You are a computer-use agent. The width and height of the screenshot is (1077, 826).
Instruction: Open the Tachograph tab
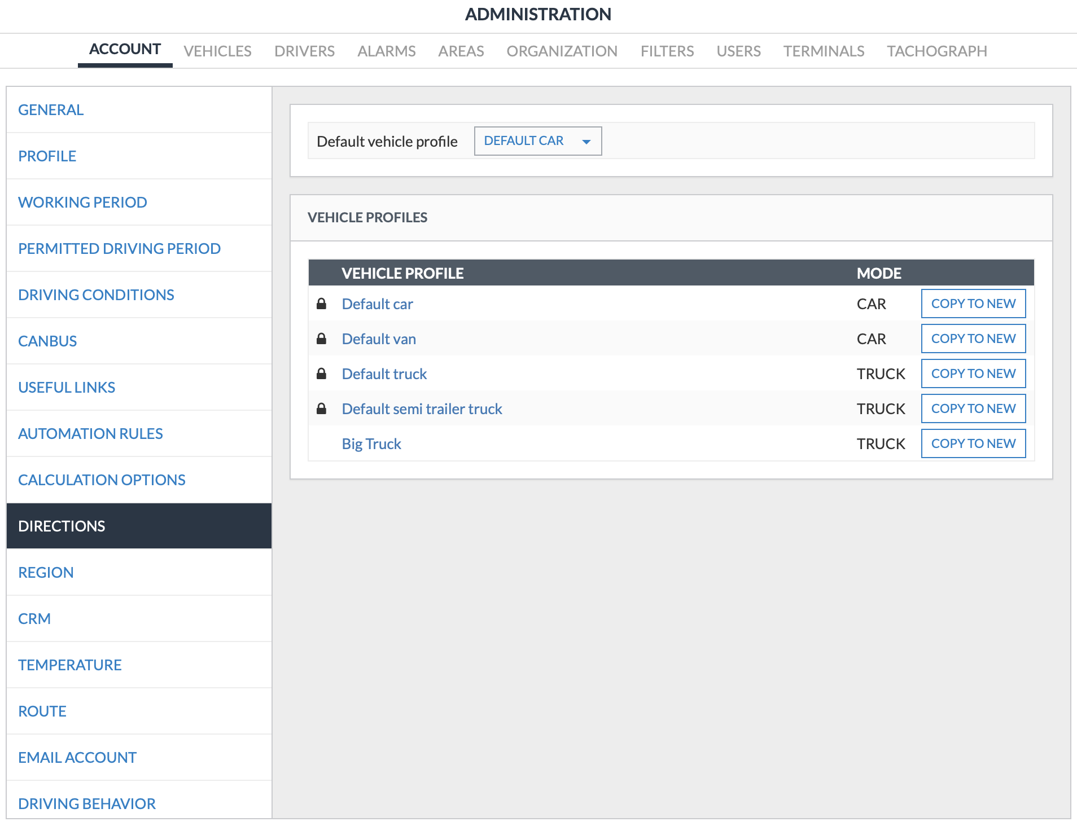tap(936, 51)
